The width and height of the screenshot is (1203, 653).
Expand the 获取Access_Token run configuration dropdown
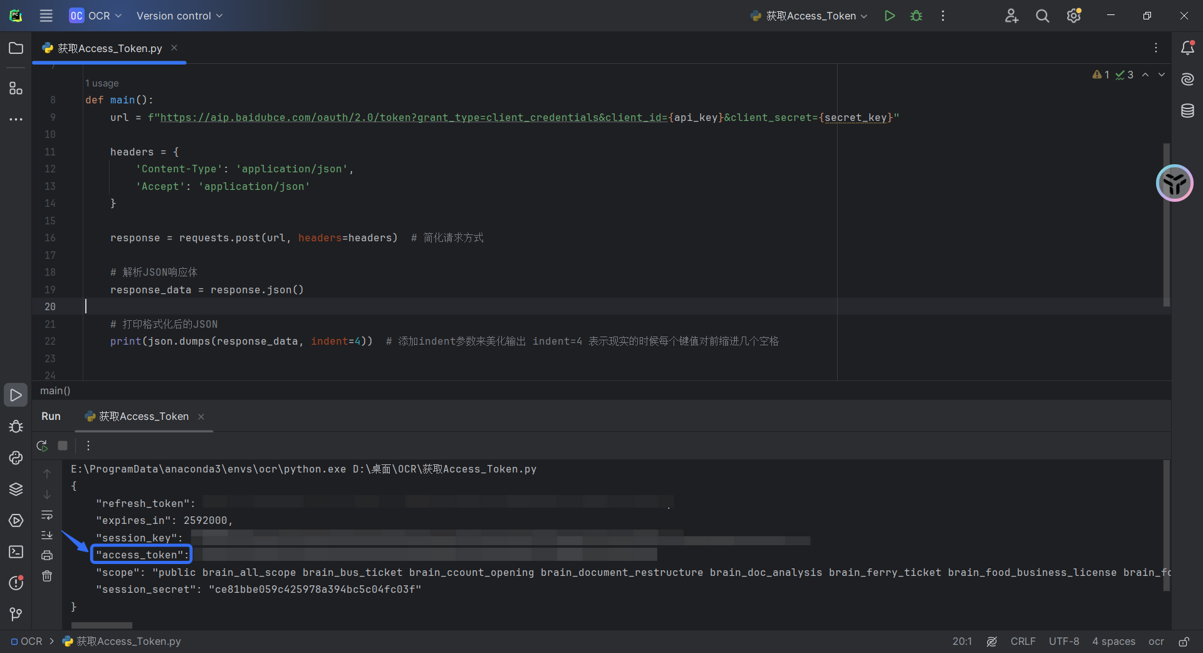[809, 16]
